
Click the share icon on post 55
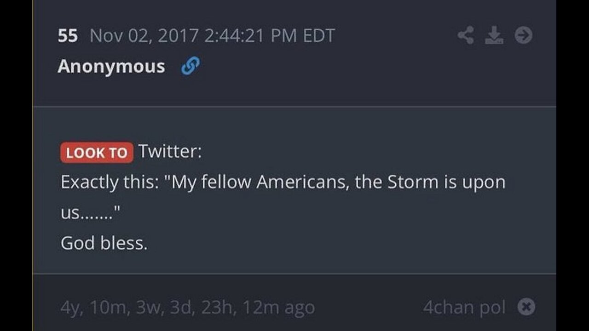pyautogui.click(x=466, y=35)
